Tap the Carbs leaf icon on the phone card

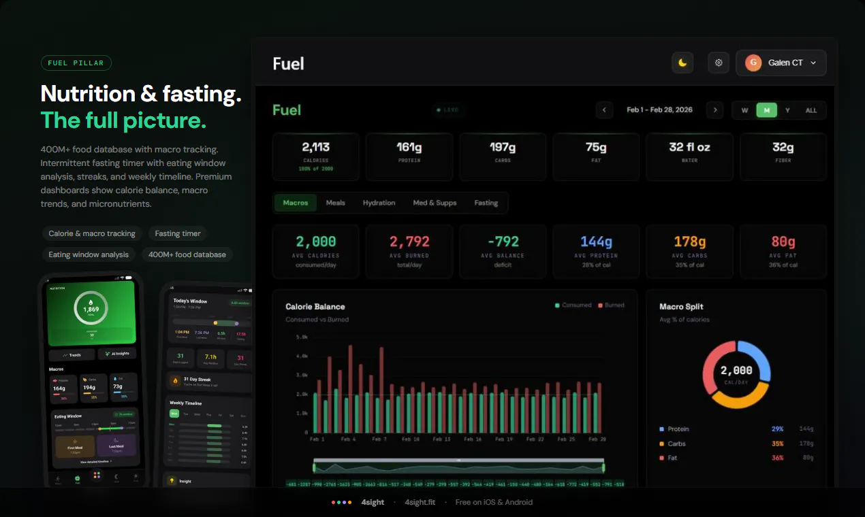click(84, 380)
